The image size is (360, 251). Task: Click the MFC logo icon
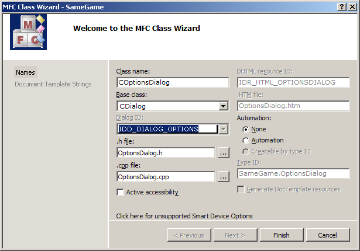tap(29, 32)
